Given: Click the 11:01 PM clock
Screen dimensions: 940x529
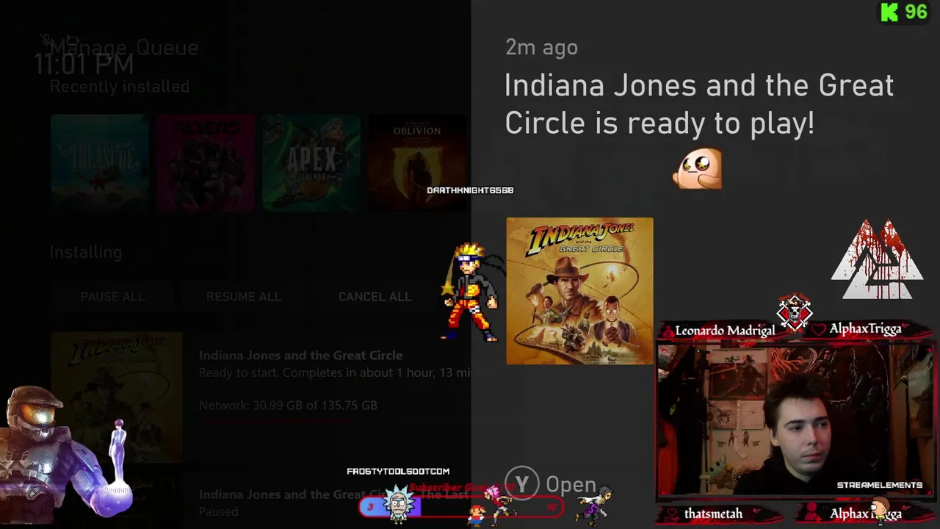Looking at the screenshot, I should tap(84, 65).
